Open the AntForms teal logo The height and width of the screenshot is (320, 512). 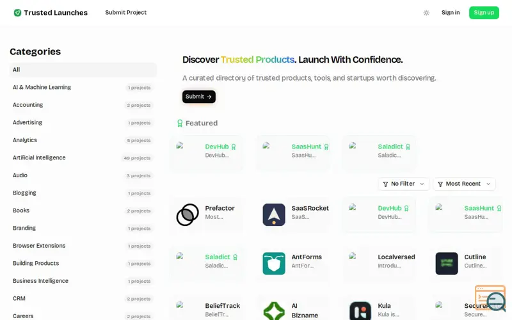pos(274,264)
